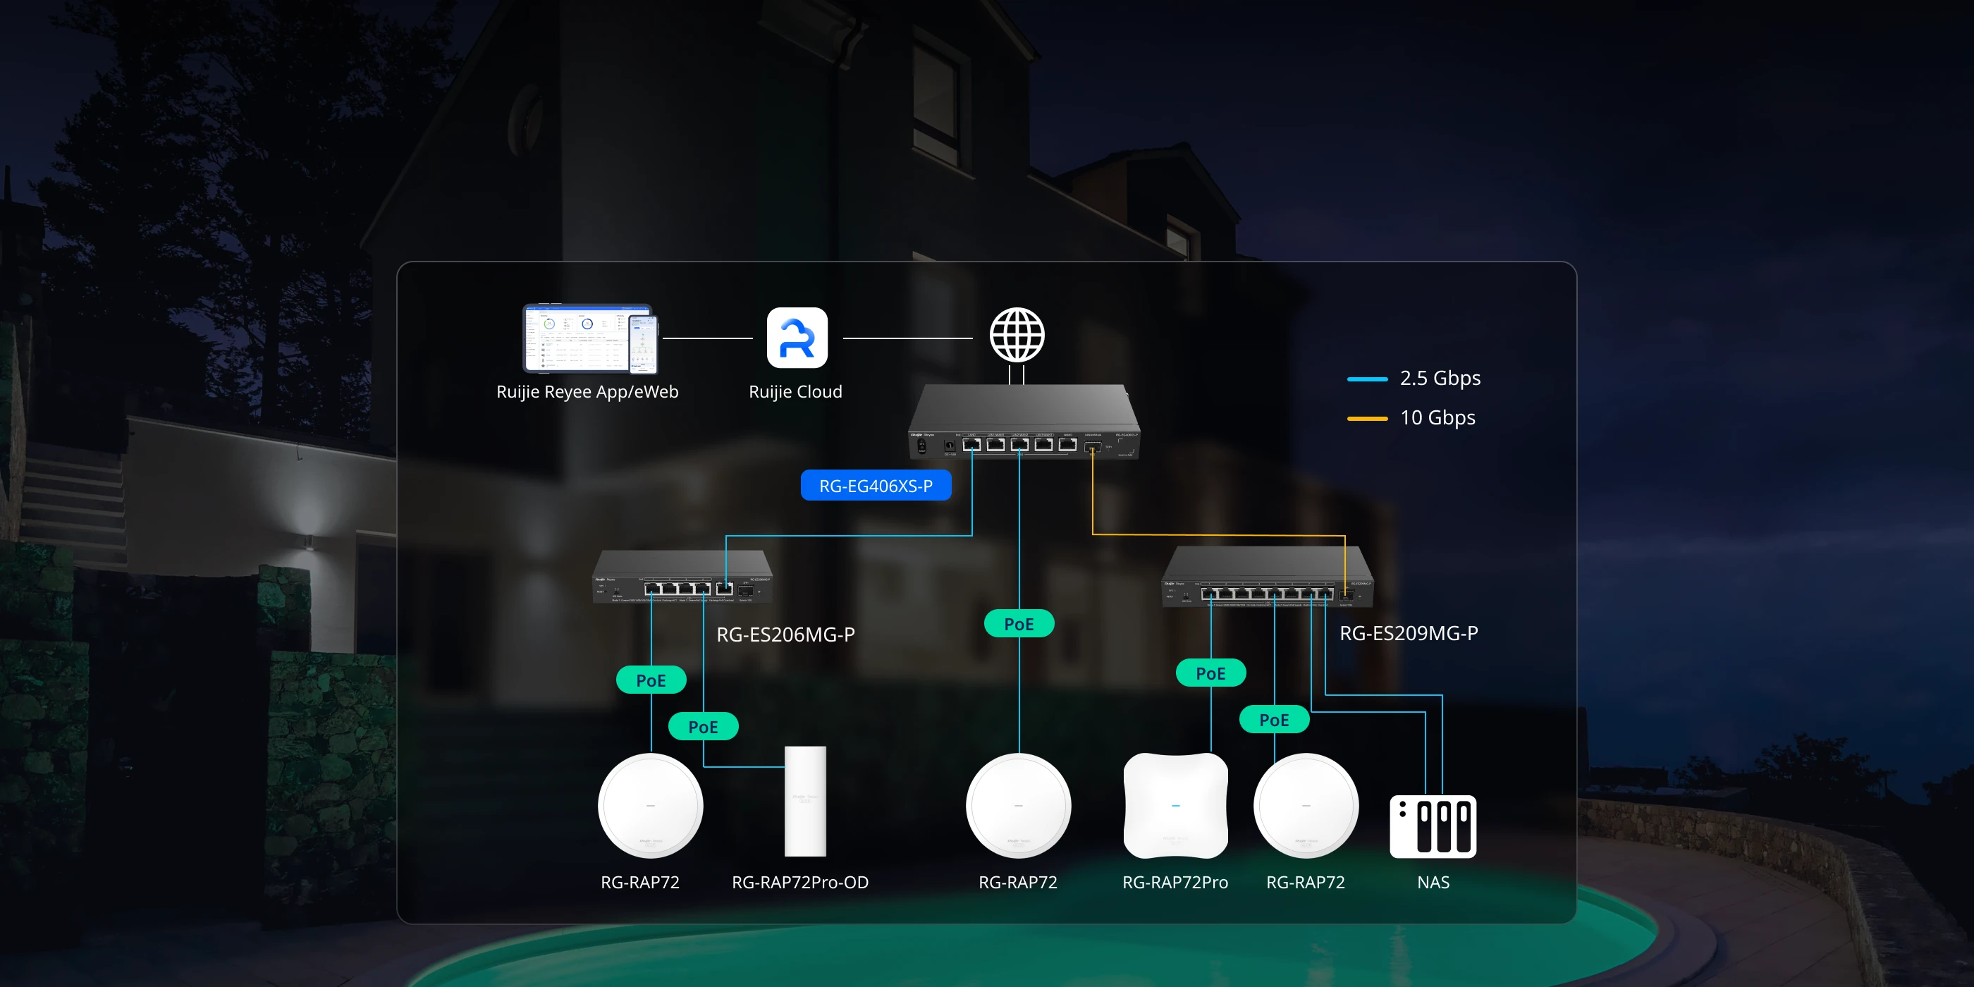Click the NAS text label
This screenshot has width=1974, height=987.
click(1433, 882)
